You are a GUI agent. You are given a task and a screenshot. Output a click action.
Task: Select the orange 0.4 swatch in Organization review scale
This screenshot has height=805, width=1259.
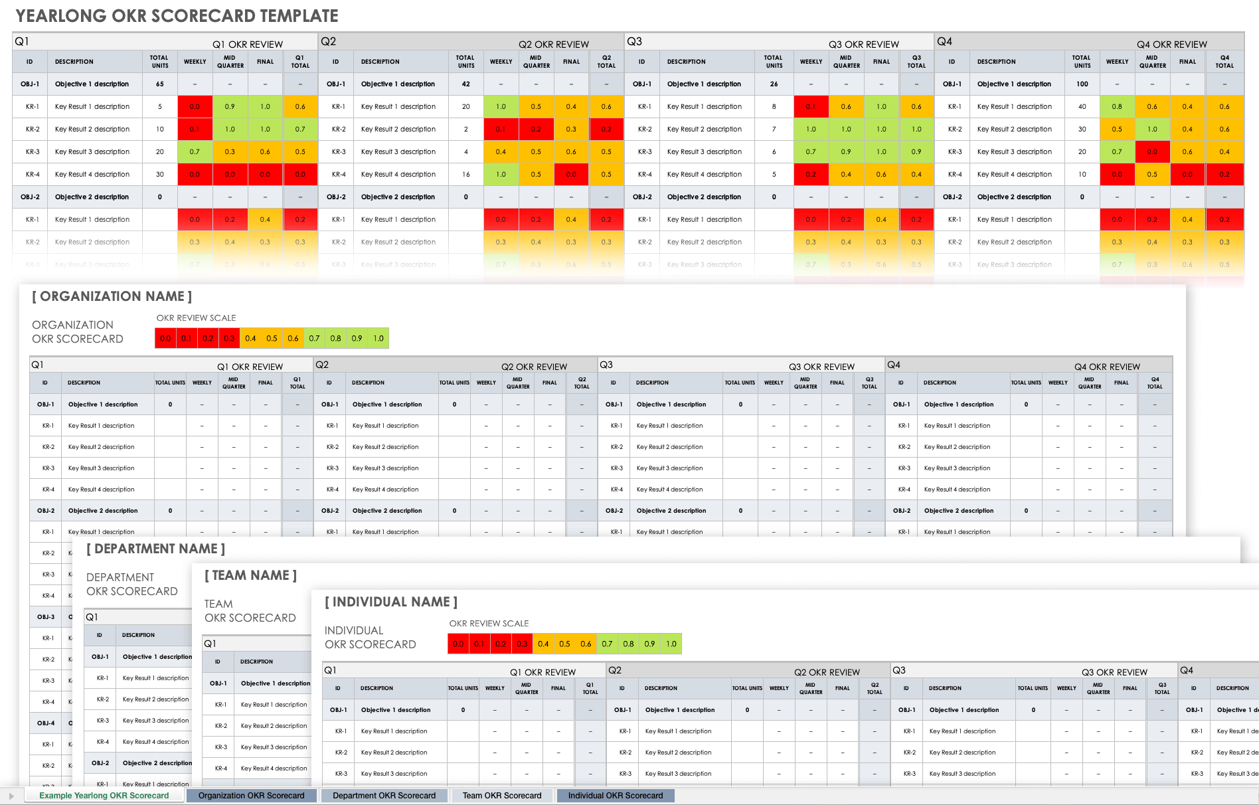pyautogui.click(x=250, y=339)
